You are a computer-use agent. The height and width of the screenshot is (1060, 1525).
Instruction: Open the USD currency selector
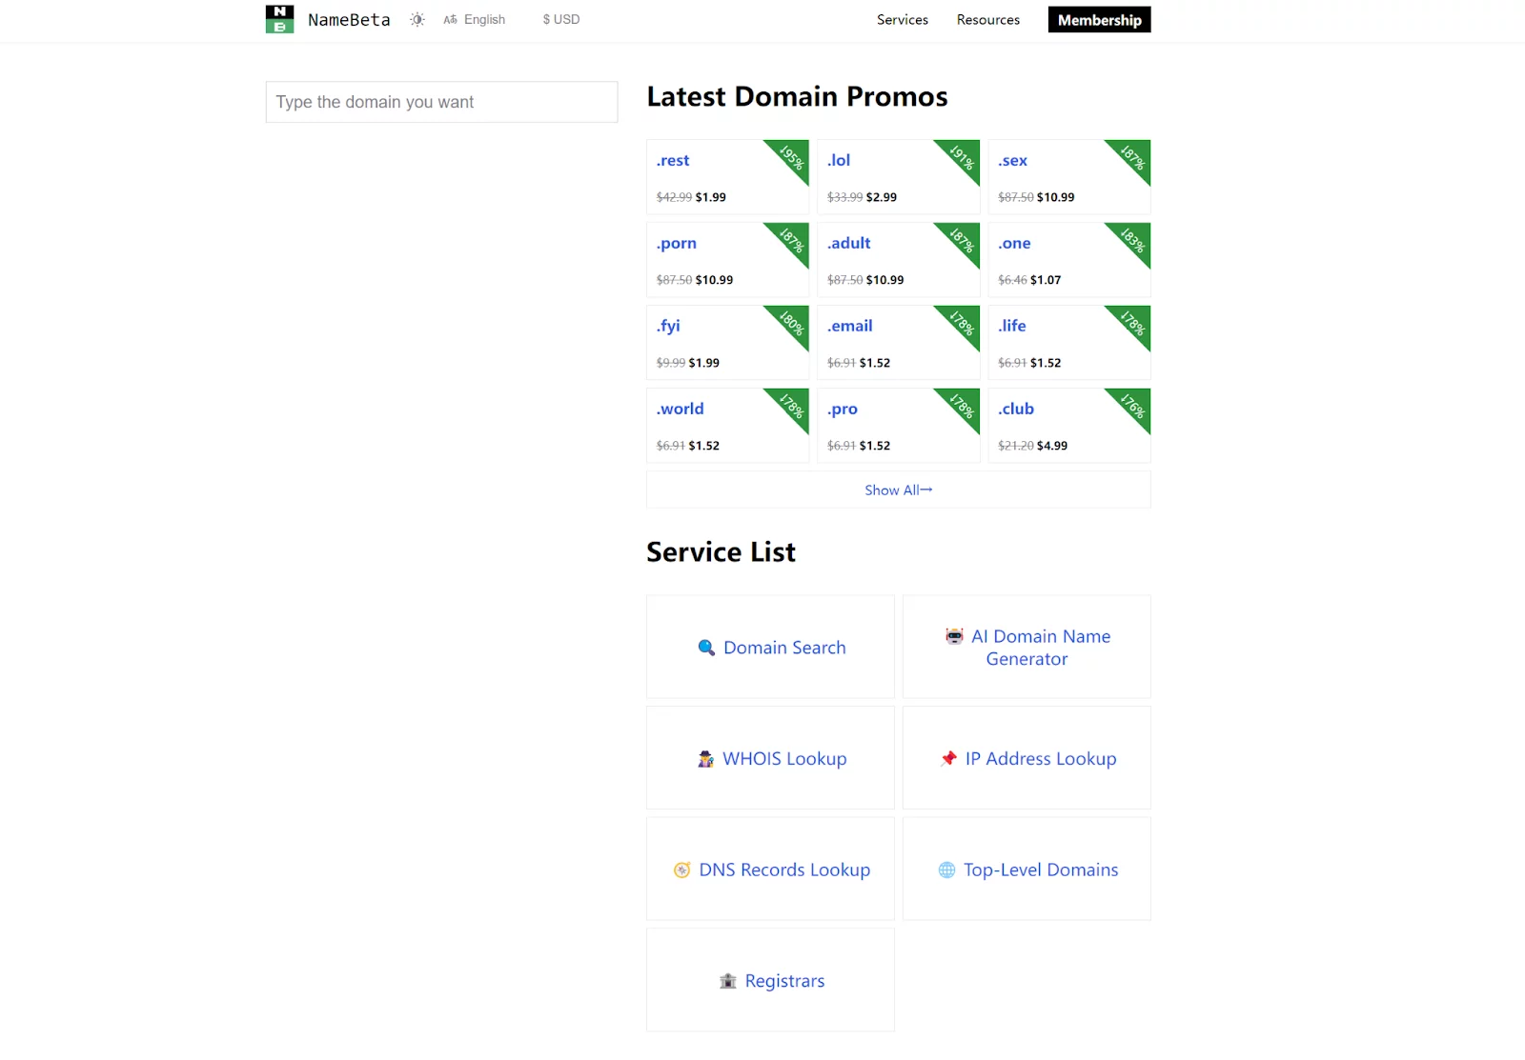[x=561, y=20]
